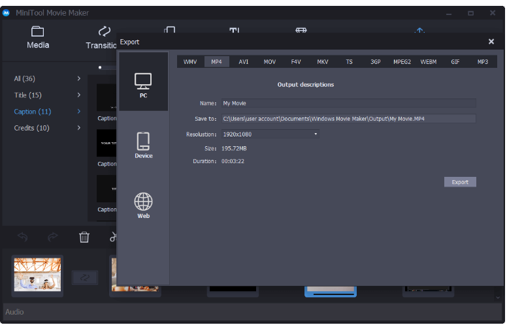Select the first Caption template thumbnail
Viewport: 507px width, 325px height.
tap(106, 97)
